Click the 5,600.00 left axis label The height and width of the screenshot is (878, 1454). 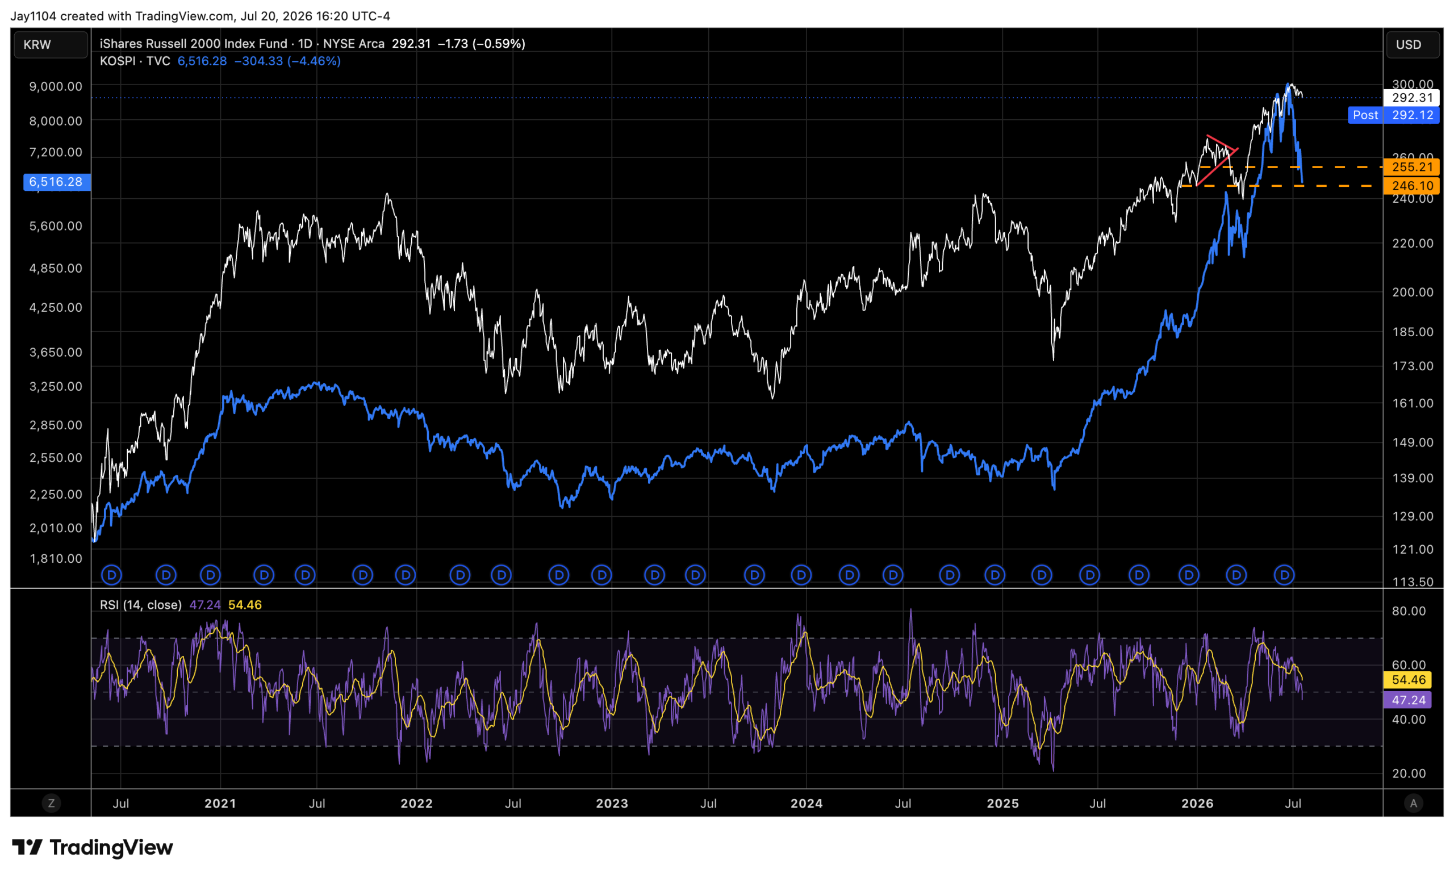56,227
